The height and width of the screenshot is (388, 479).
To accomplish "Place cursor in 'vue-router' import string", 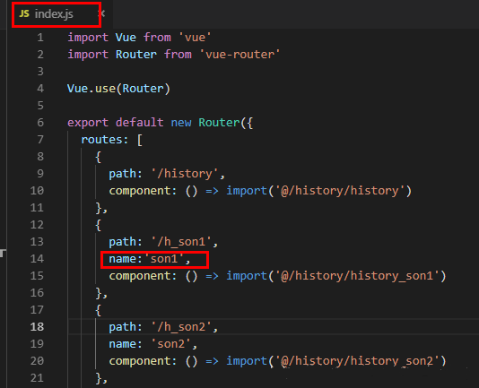I will 239,55.
